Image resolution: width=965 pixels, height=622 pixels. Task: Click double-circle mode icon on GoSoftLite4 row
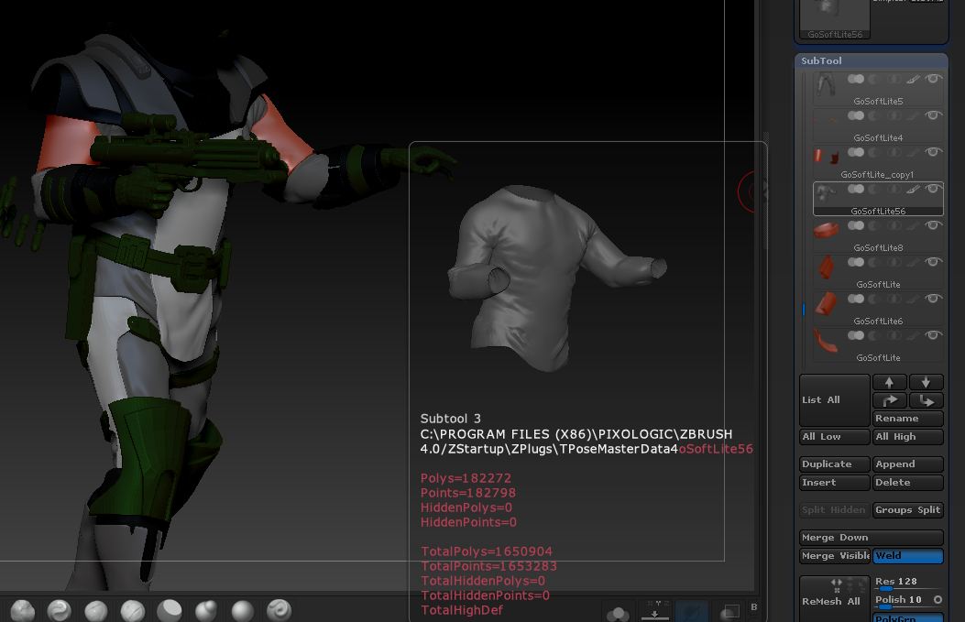click(x=855, y=115)
